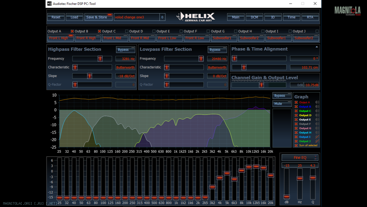Click the speaker icon for Output B
Image resolution: width=367 pixels, height=207 pixels.
[x=317, y=107]
